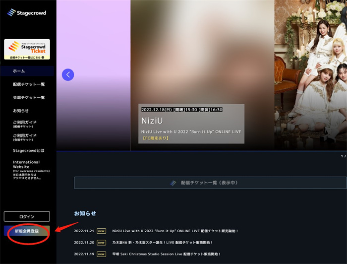Screen dimensions: 347x264
Task: Click the お知らせ section heading
Action: click(x=85, y=213)
